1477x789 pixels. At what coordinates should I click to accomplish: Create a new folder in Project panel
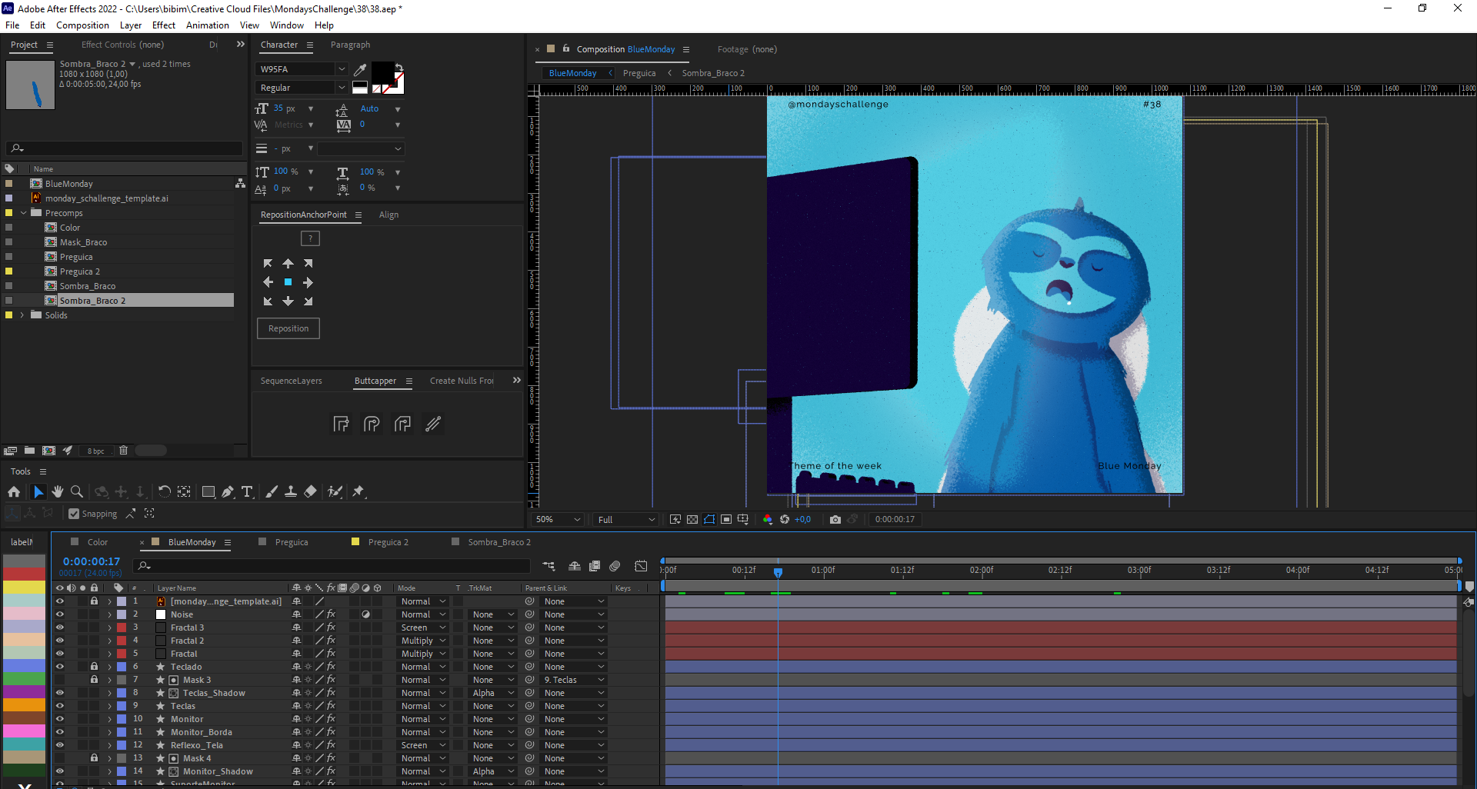click(x=29, y=451)
